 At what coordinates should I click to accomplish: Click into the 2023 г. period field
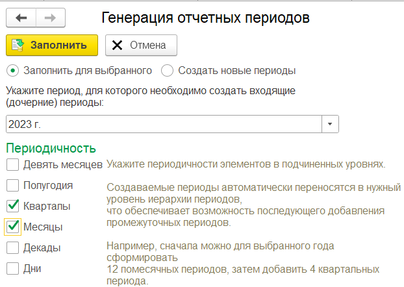coord(164,124)
